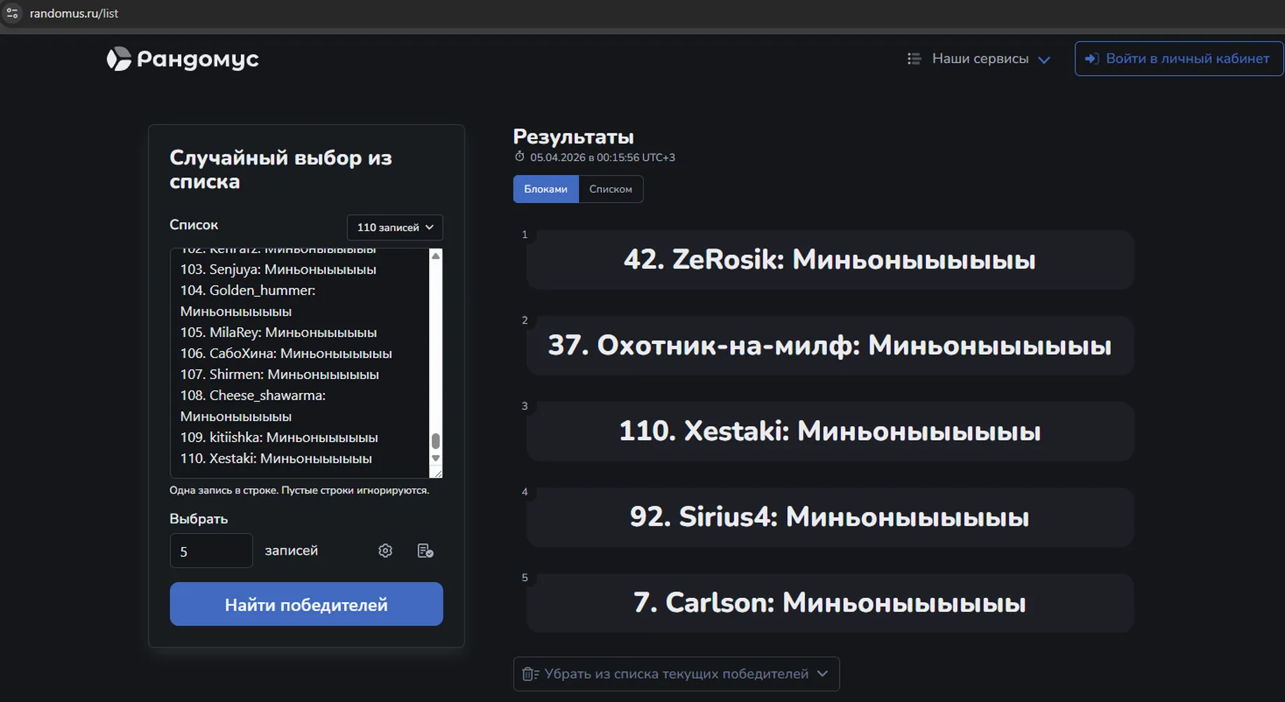The height and width of the screenshot is (702, 1285).
Task: Click list line 109. kitiishka
Action: pyautogui.click(x=279, y=437)
